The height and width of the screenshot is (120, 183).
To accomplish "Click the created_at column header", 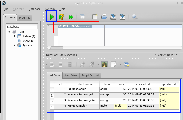I will pos(143,84).
